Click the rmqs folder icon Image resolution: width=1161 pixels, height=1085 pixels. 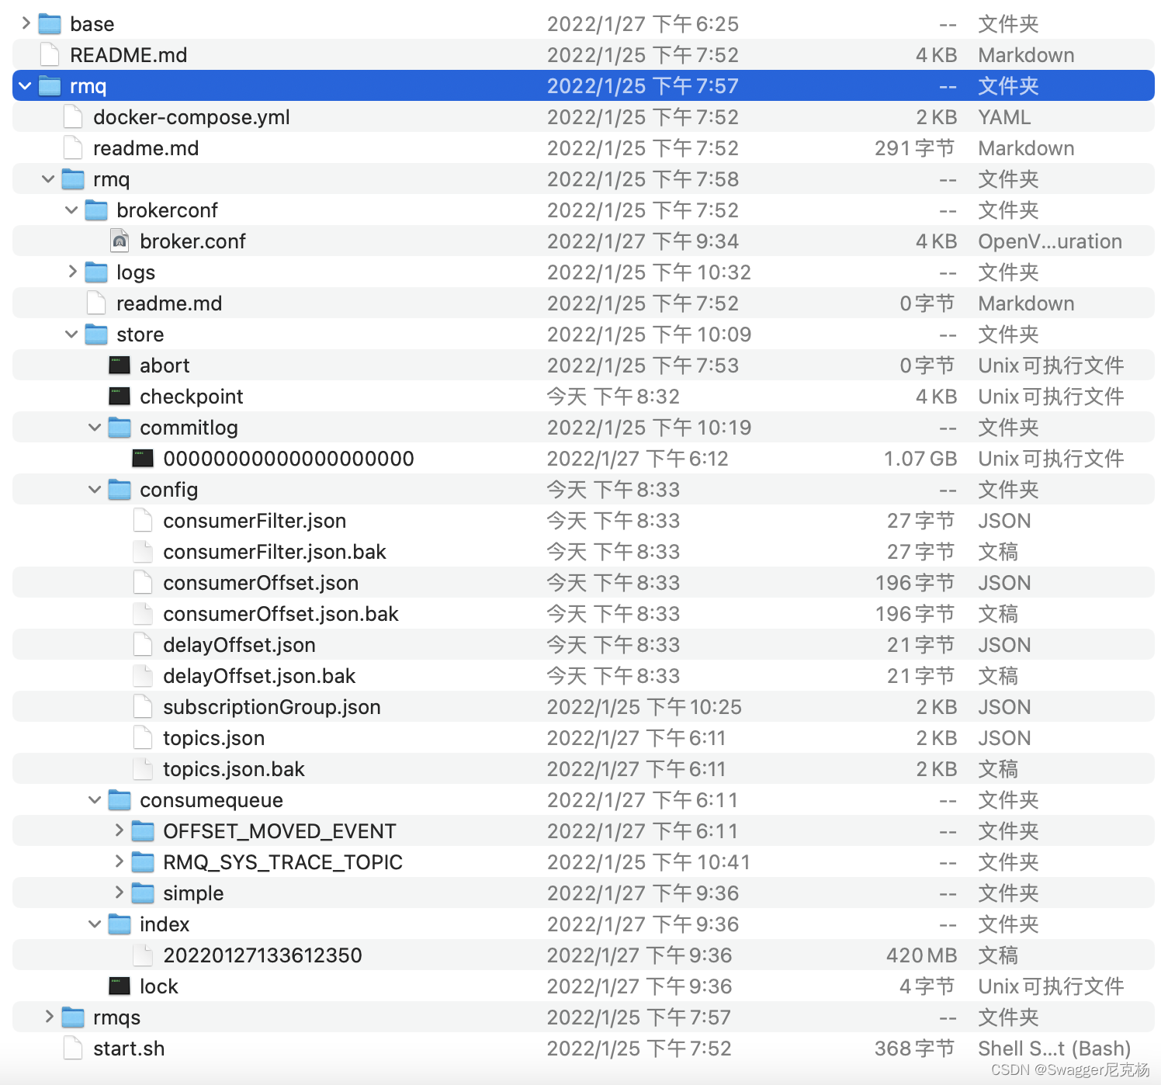pos(73,1017)
